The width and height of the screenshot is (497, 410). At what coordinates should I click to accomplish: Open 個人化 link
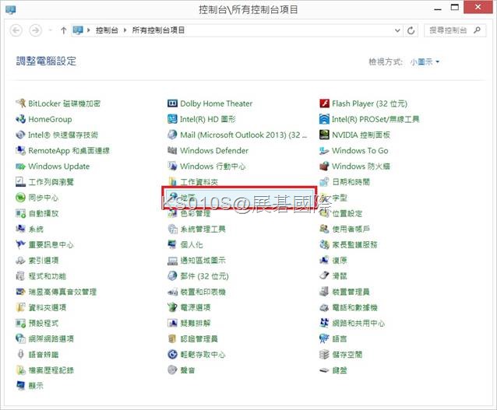[x=192, y=245]
